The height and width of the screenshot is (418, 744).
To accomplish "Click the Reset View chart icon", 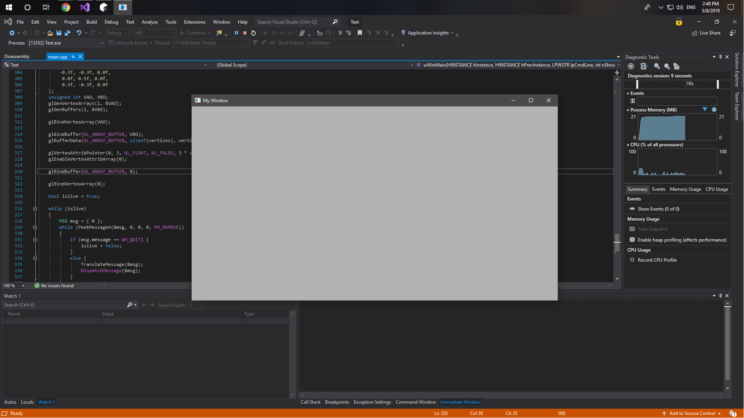I will (x=677, y=66).
